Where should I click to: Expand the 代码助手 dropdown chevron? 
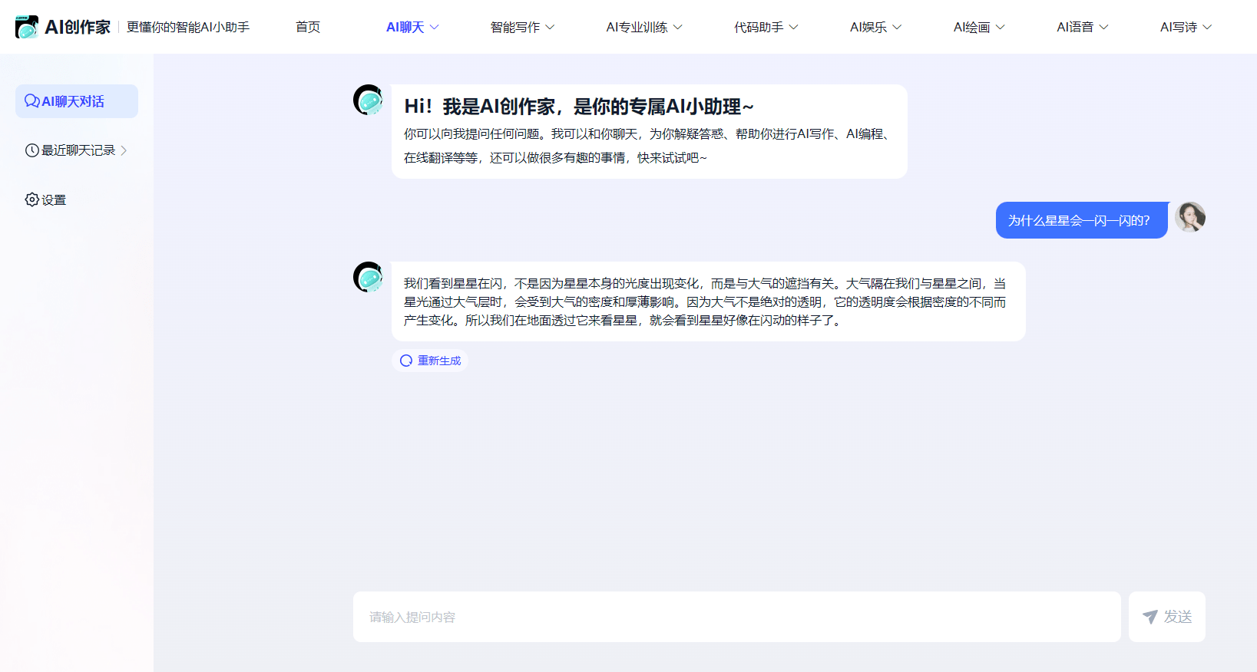(794, 27)
